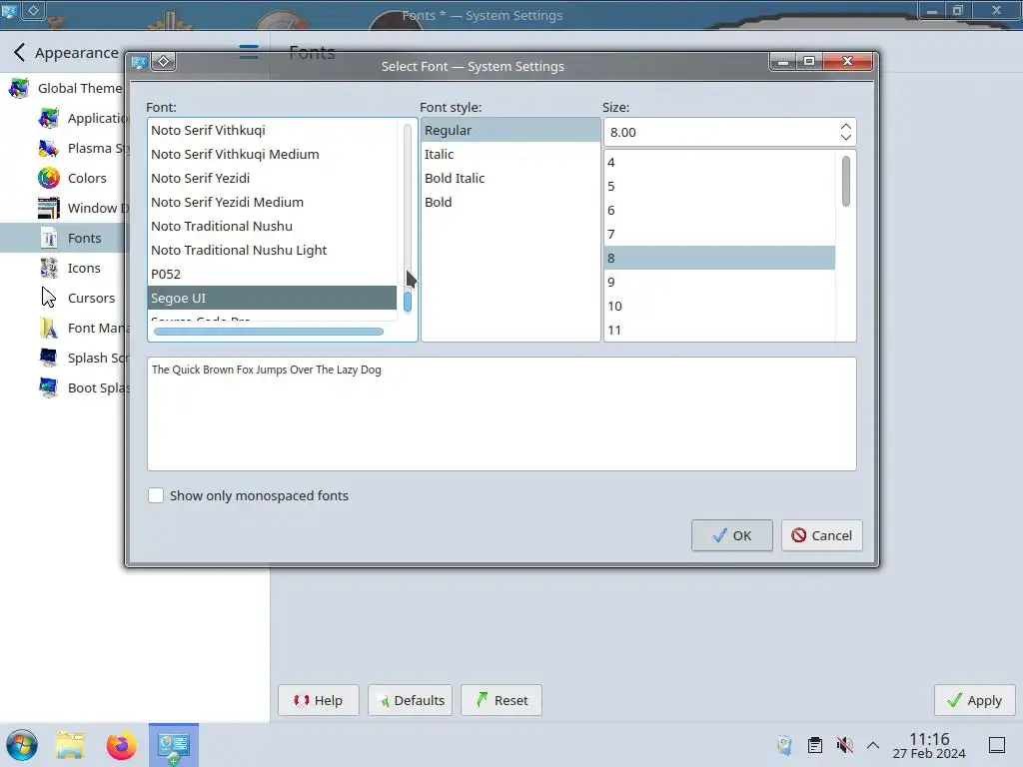Cancel the Select Font dialog
This screenshot has width=1023, height=767.
(822, 535)
